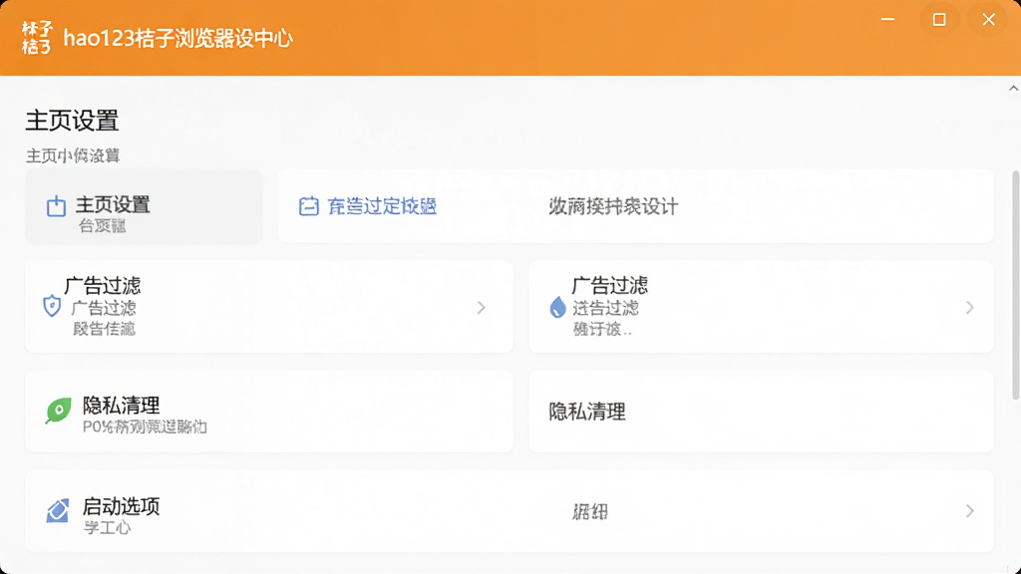
Task: Open the 启动选项 row title
Action: (121, 506)
